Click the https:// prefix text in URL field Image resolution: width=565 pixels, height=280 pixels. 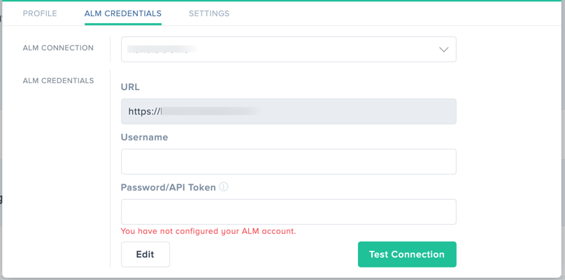click(x=145, y=112)
